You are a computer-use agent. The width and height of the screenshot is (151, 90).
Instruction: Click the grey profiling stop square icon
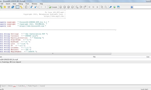[97, 7]
